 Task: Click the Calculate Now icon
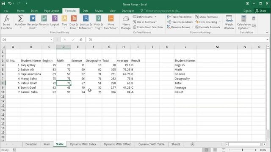point(254,19)
